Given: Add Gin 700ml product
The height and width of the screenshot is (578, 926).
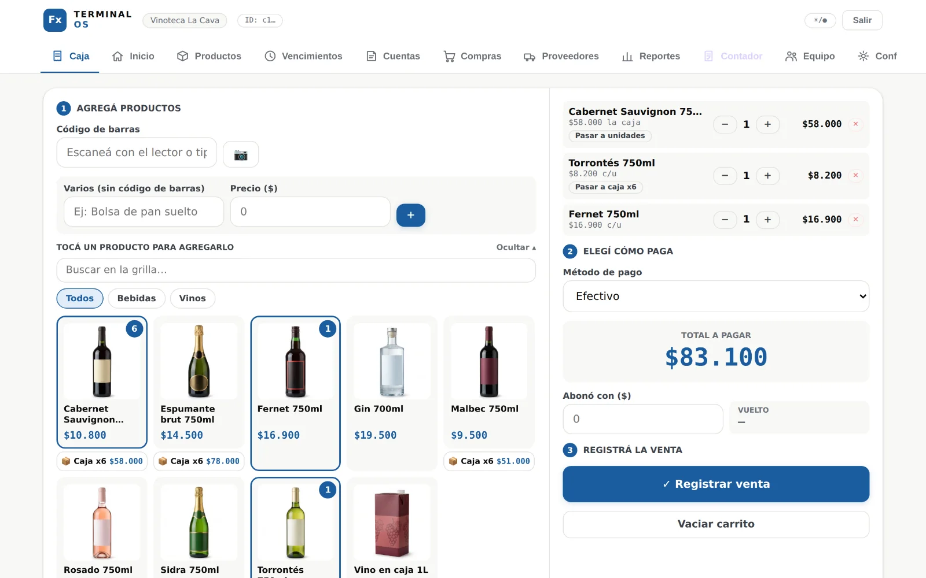Looking at the screenshot, I should 392,394.
